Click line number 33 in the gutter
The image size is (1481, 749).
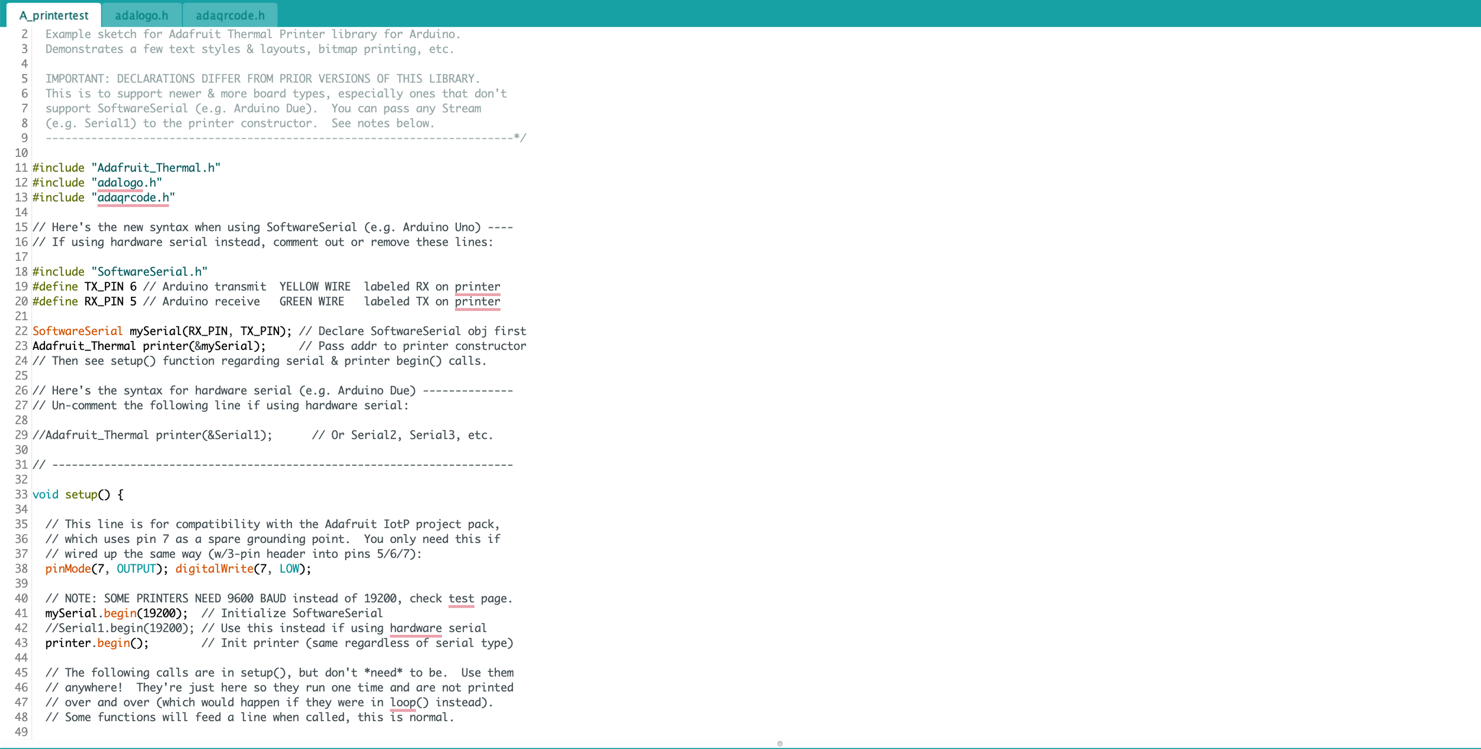point(21,494)
